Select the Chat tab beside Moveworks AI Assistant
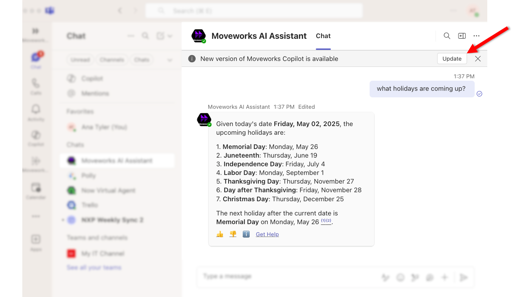 323,36
